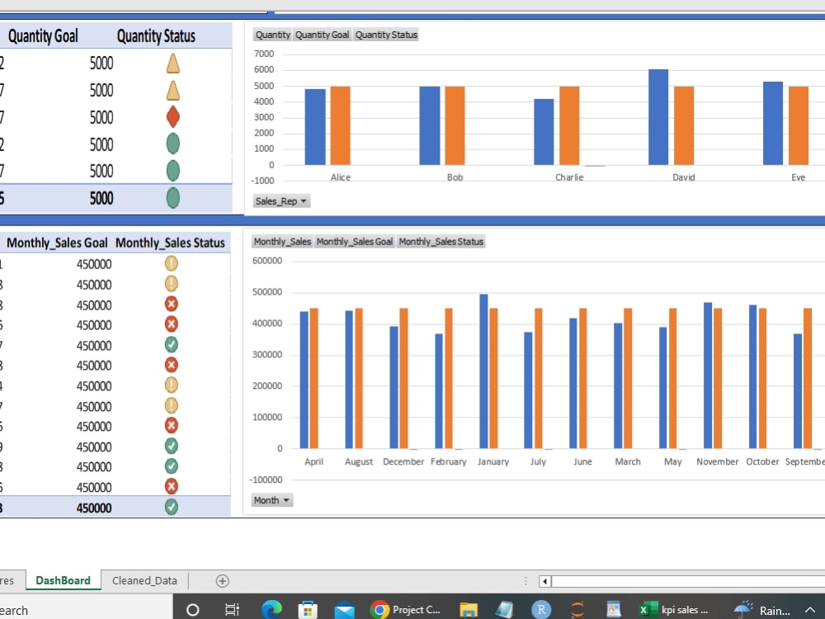
Task: Switch to Chrome Project C... window
Action: pyautogui.click(x=405, y=610)
